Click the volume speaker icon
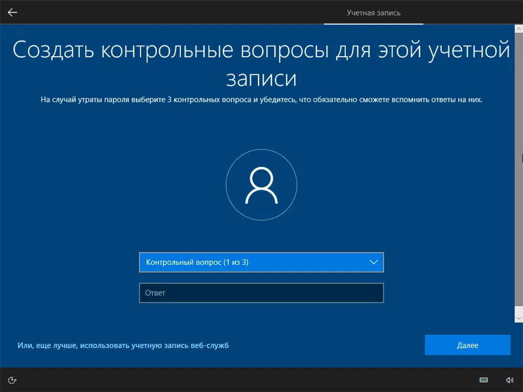Image resolution: width=523 pixels, height=392 pixels. click(510, 380)
